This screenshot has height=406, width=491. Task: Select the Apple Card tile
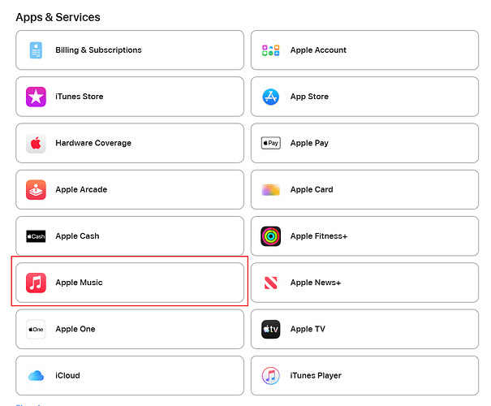click(364, 189)
